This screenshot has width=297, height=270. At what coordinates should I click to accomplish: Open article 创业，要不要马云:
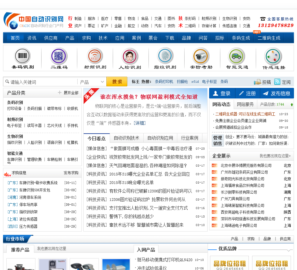pyautogui.click(x=241, y=137)
